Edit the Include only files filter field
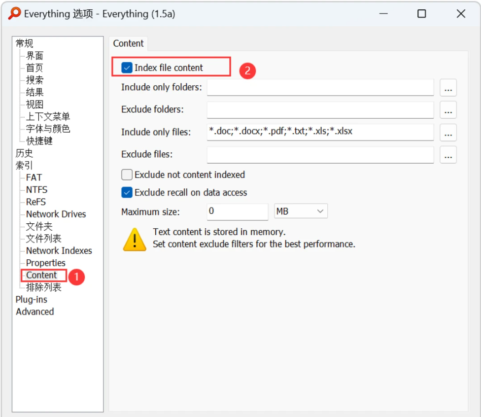 click(x=320, y=132)
